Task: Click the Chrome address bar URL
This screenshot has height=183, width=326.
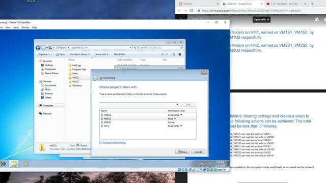Action: (251, 11)
